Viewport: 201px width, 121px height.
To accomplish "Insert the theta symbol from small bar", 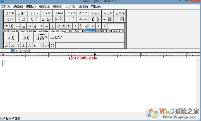I will tap(12, 26).
